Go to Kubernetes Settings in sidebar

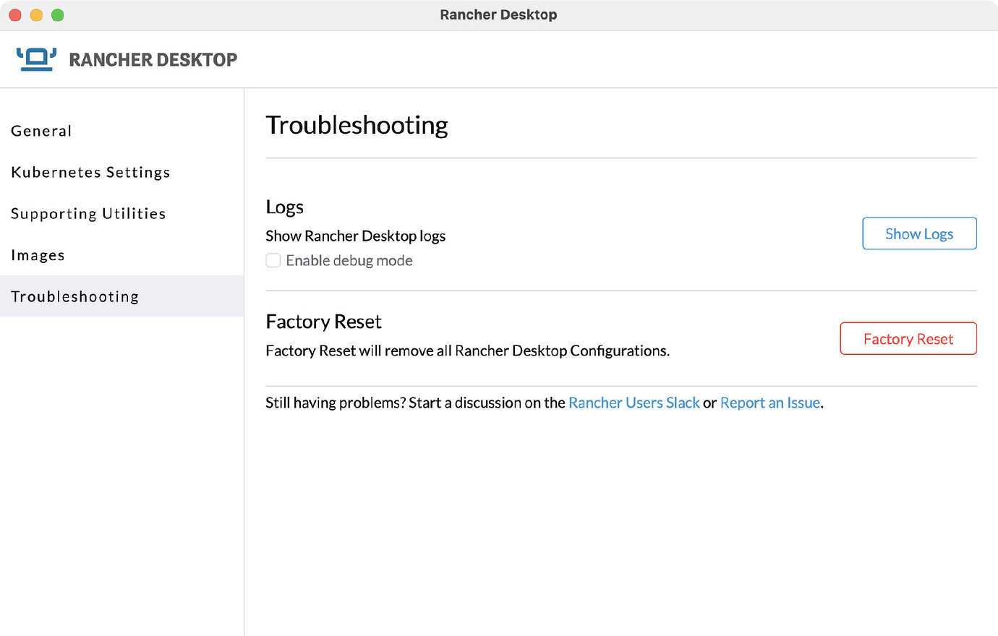(90, 172)
